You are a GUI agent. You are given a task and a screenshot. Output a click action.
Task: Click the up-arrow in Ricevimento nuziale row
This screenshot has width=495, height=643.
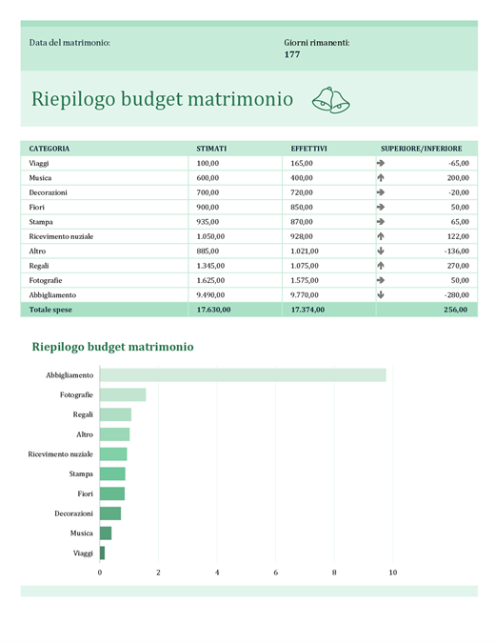(381, 236)
